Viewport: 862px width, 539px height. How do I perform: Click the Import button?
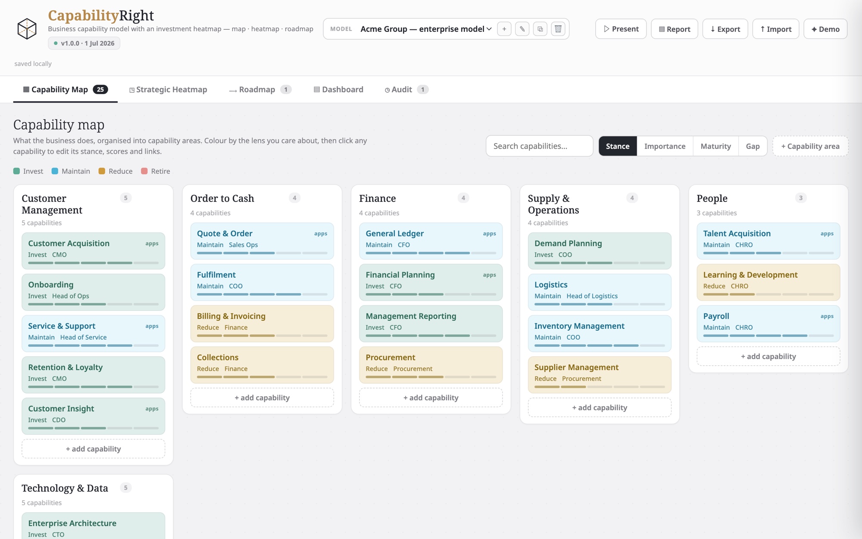(x=775, y=29)
